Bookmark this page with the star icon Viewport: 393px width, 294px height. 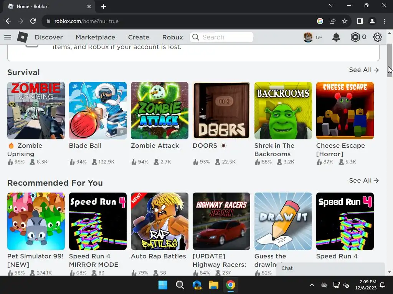point(345,21)
